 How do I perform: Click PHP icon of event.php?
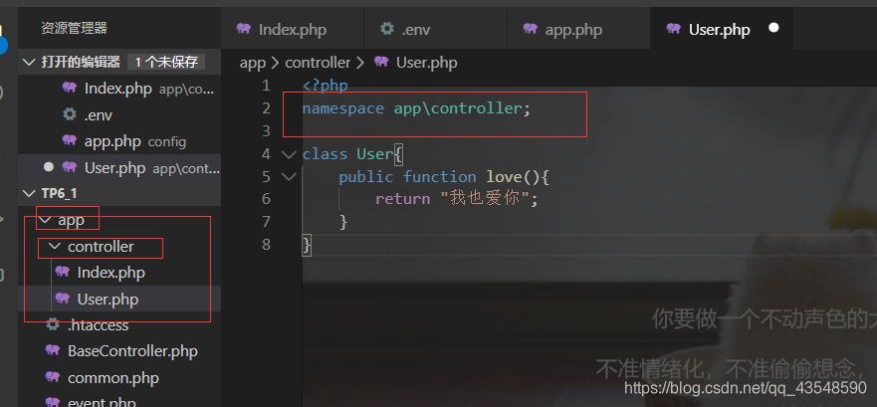click(53, 401)
